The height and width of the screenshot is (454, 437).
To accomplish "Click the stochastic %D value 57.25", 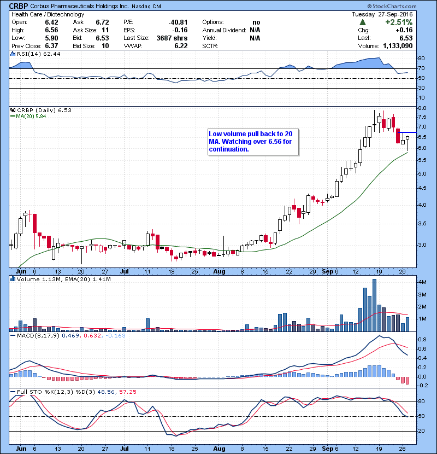I will point(127,392).
